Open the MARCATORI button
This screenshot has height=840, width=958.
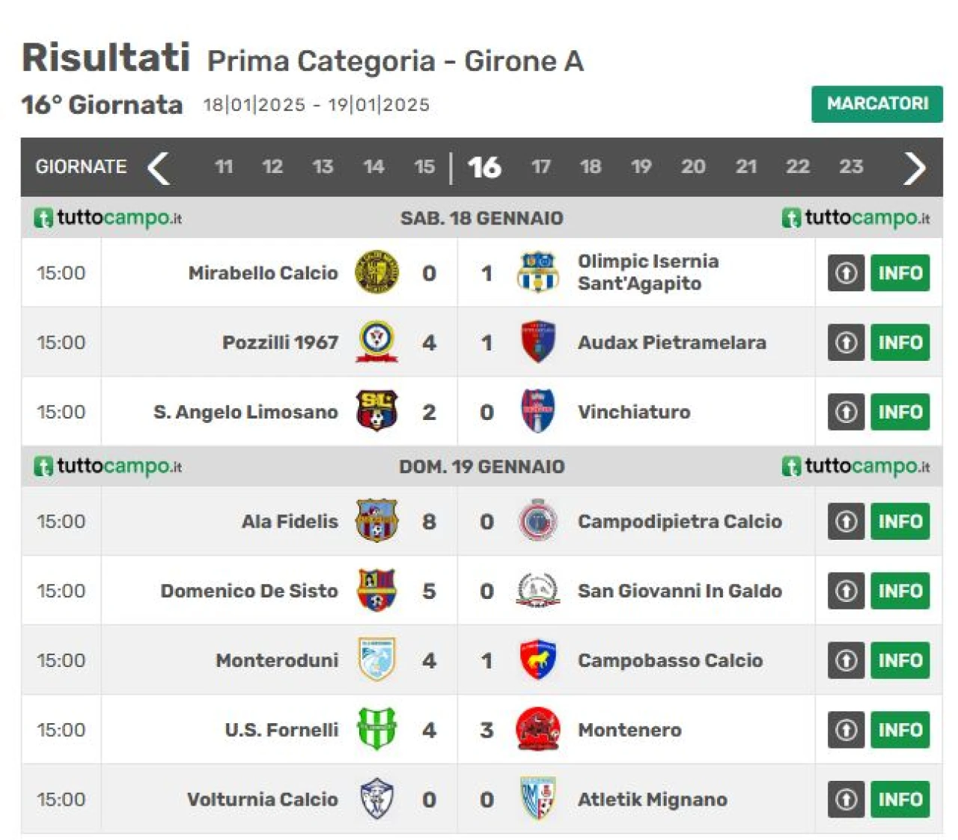click(x=877, y=104)
